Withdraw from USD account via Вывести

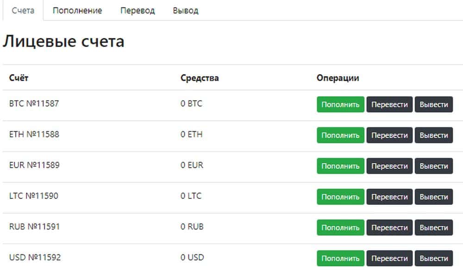point(433,259)
